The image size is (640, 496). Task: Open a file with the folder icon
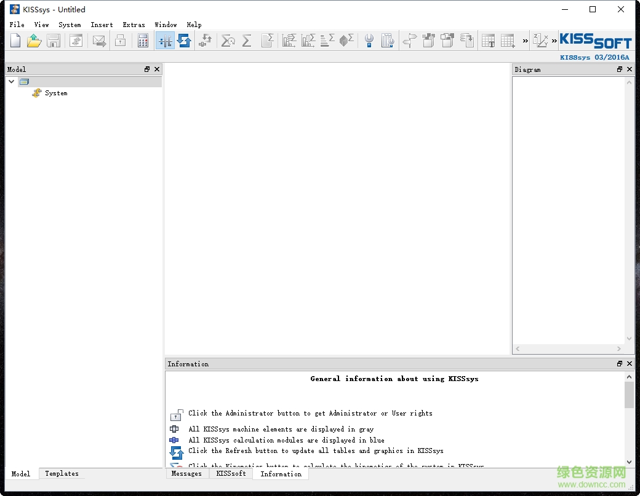34,41
